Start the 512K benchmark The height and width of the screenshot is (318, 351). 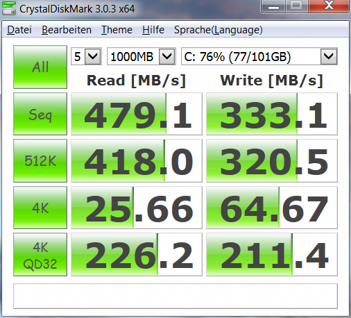(40, 160)
